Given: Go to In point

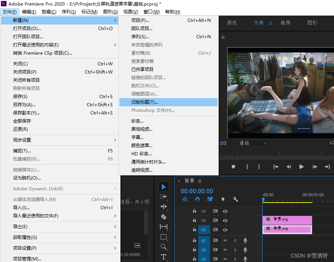Looking at the screenshot, I should [276, 166].
